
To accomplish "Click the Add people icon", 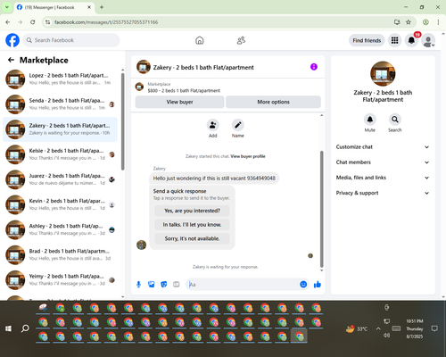I will pyautogui.click(x=212, y=125).
